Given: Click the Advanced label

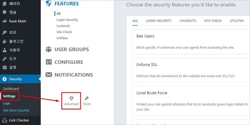Looking at the screenshot, I should (x=71, y=104).
